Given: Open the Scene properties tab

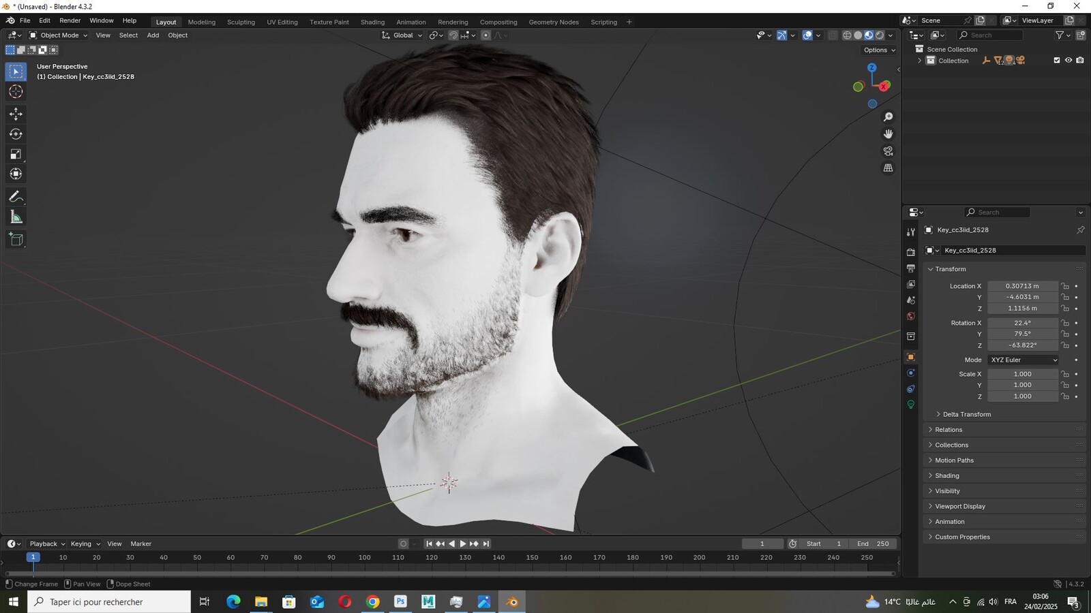Looking at the screenshot, I should coord(910,300).
